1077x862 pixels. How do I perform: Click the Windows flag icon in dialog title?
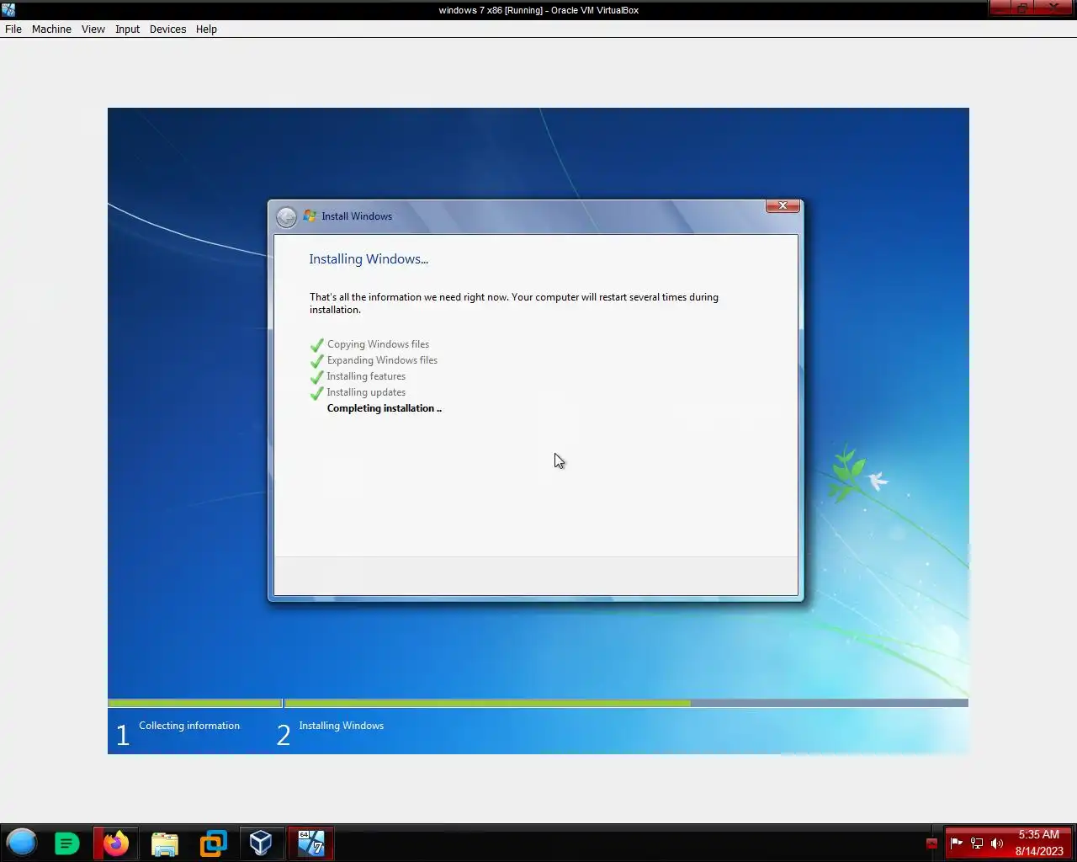[x=310, y=216]
